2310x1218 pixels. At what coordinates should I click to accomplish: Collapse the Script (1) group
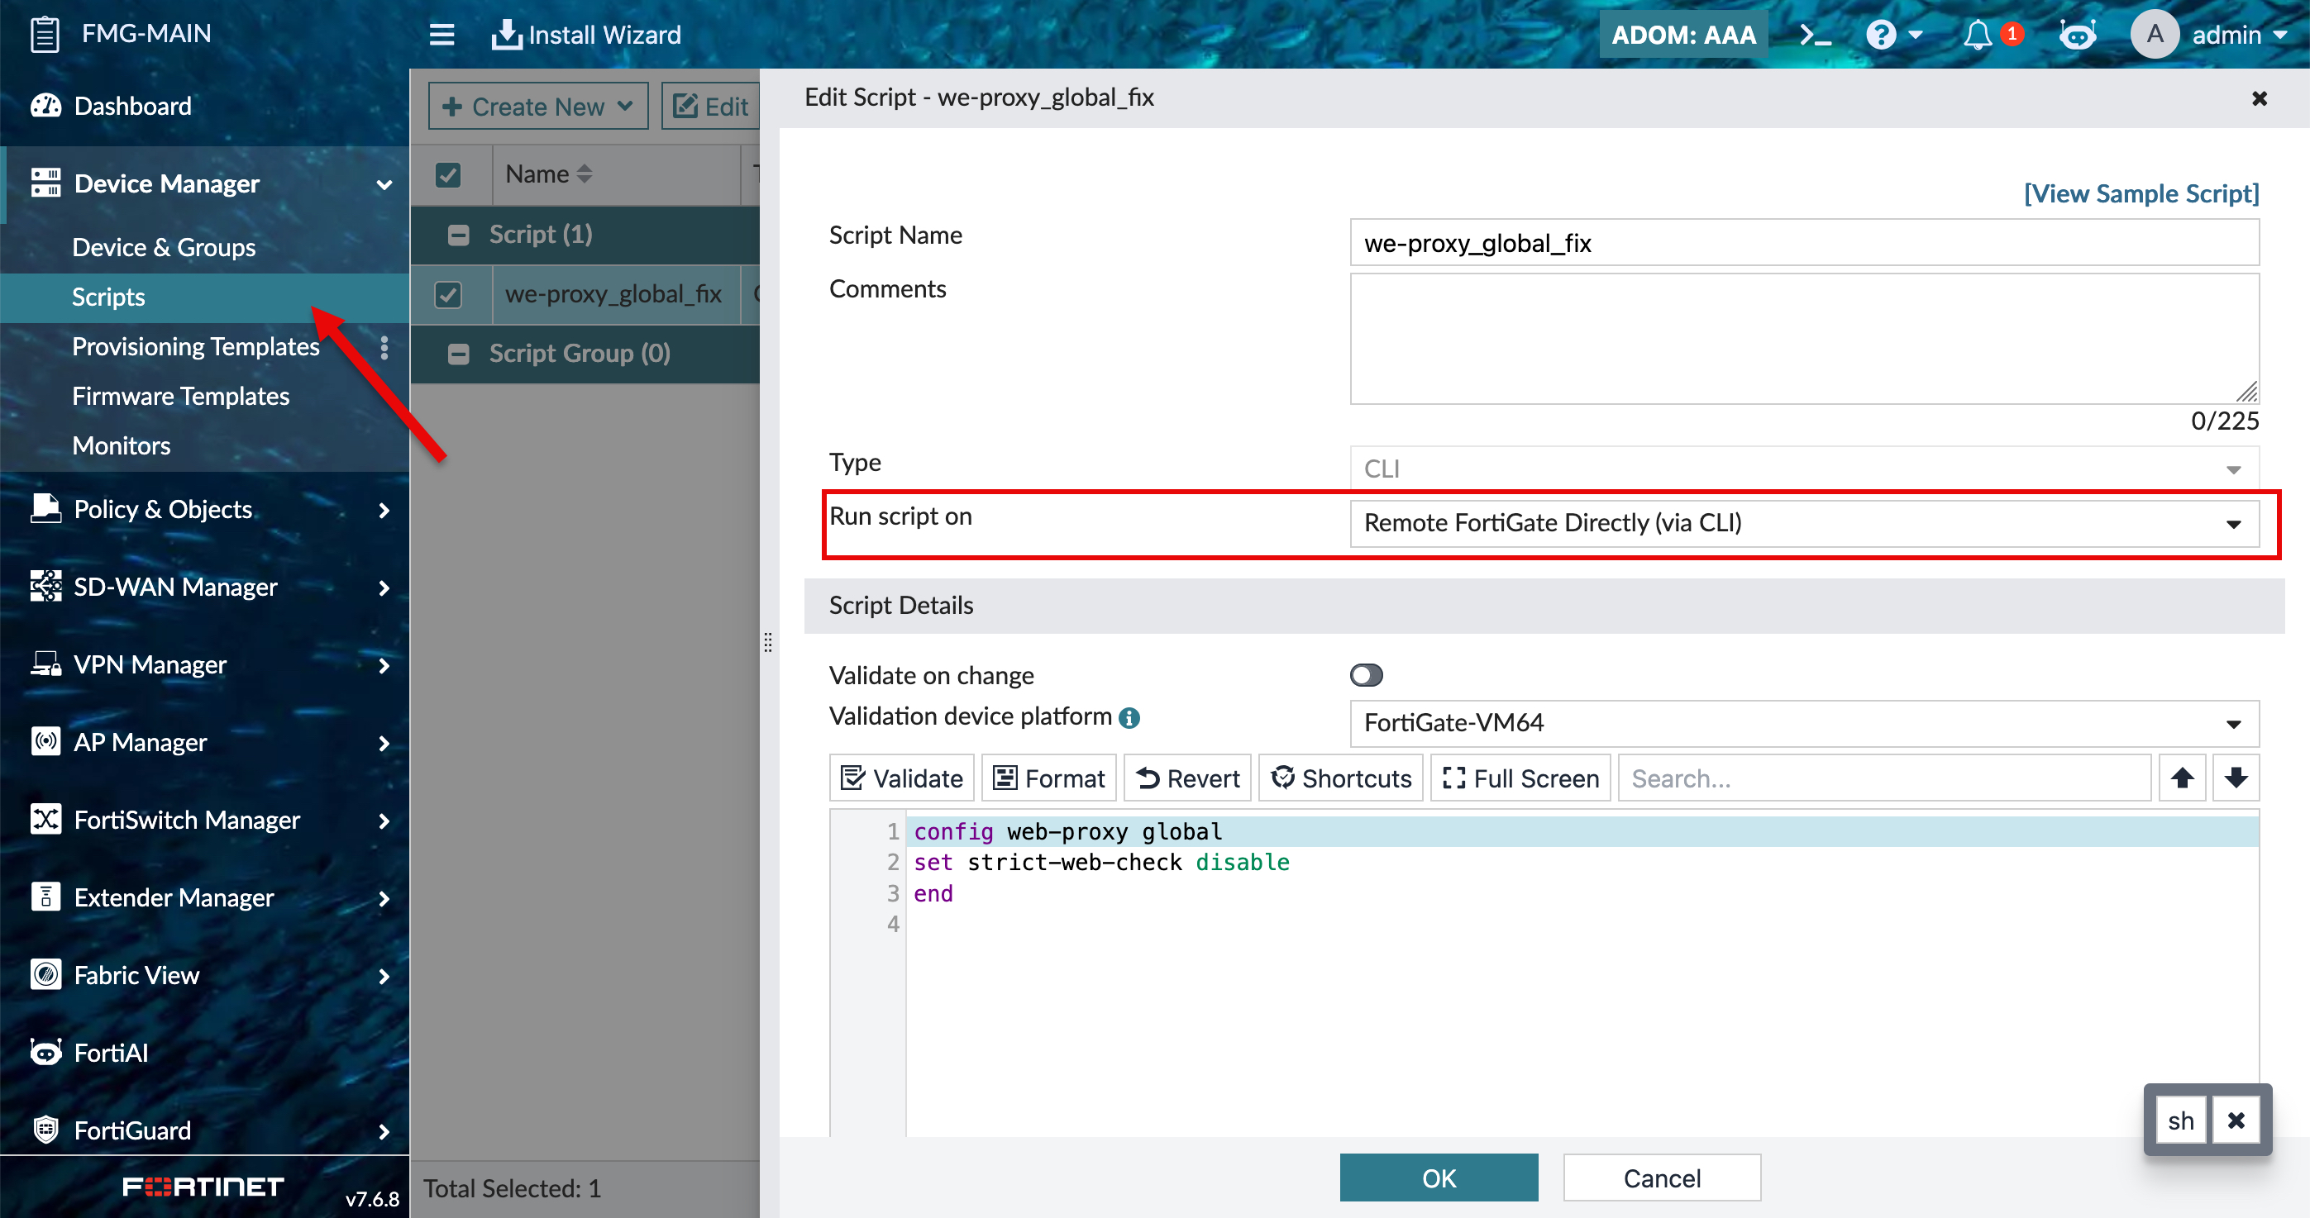458,235
